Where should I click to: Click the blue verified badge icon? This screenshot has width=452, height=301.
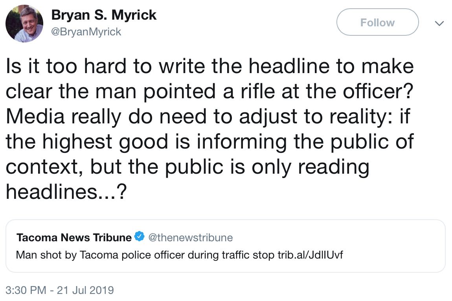click(140, 237)
